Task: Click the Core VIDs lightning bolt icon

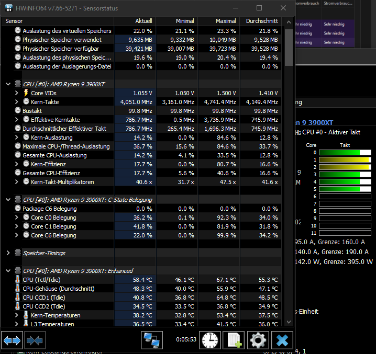Action: (26, 93)
